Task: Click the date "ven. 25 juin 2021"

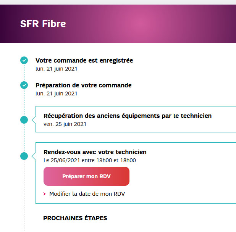Action: click(x=65, y=124)
